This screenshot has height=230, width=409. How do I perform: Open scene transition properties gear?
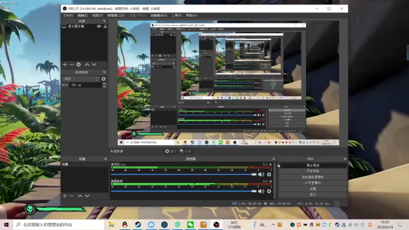(x=104, y=79)
